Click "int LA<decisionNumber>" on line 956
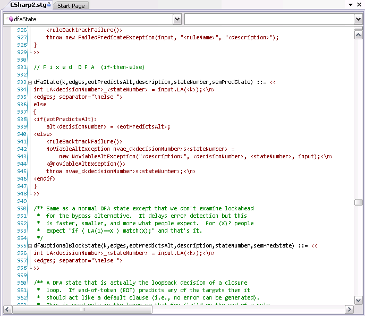This screenshot has height=316, width=365. coord(69,253)
